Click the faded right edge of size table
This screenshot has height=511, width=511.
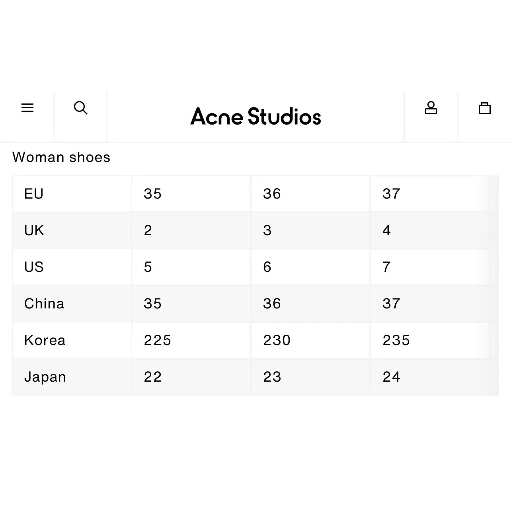coord(494,285)
